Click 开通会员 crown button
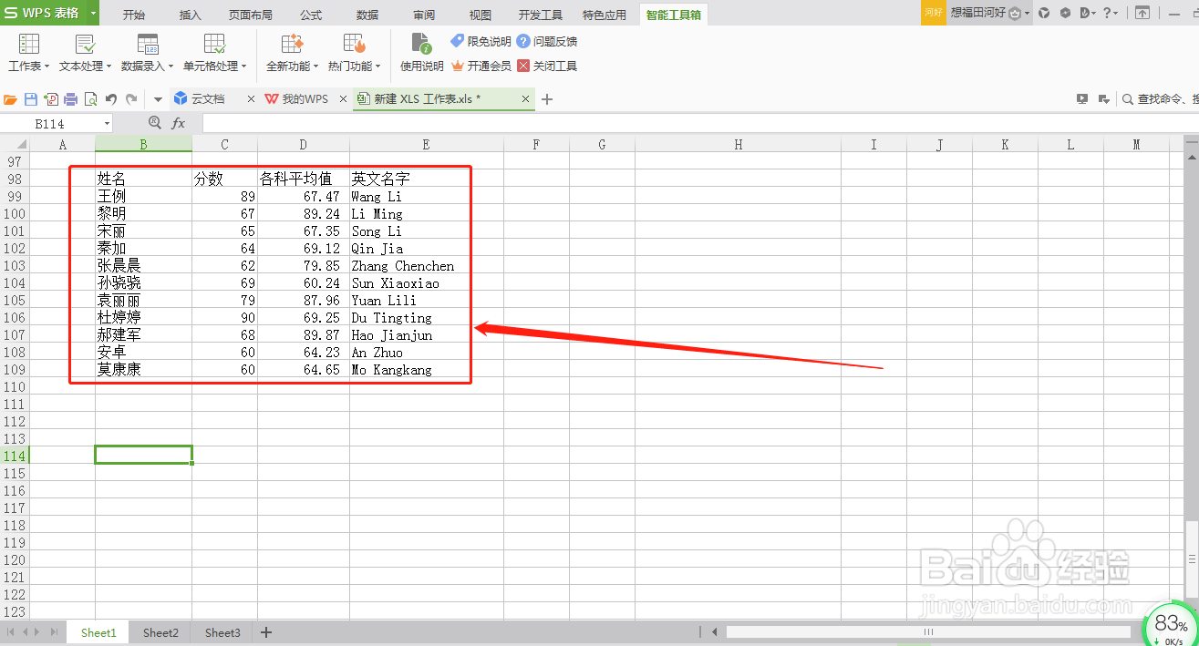 pos(481,66)
